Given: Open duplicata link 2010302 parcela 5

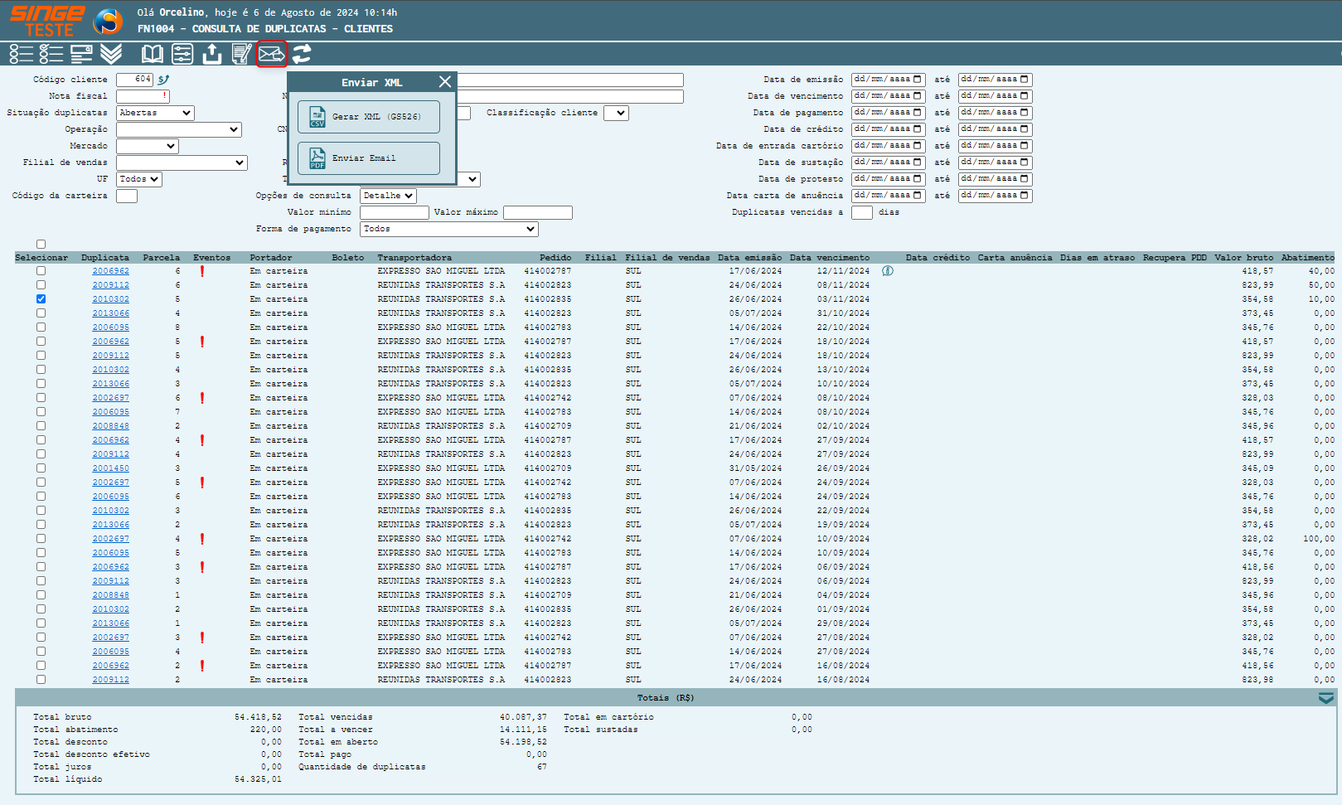Looking at the screenshot, I should tap(110, 299).
